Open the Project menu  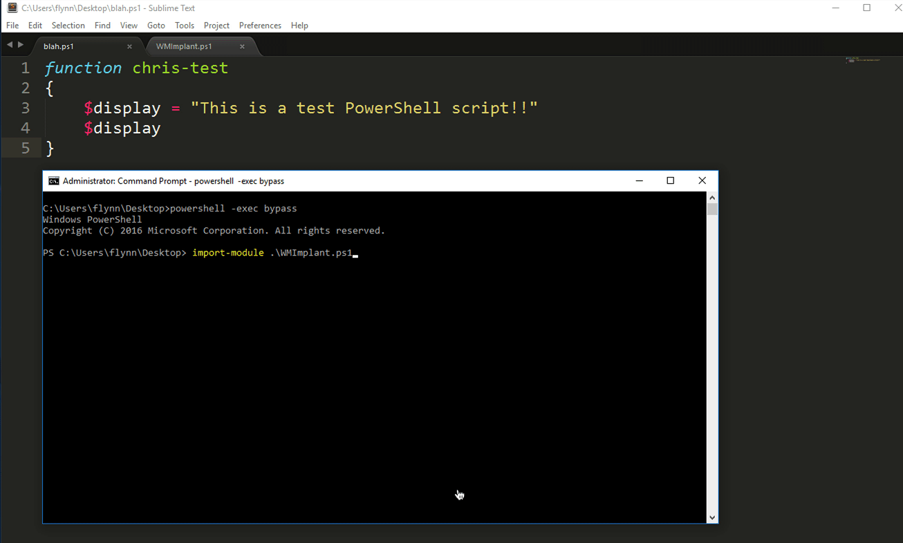coord(216,26)
